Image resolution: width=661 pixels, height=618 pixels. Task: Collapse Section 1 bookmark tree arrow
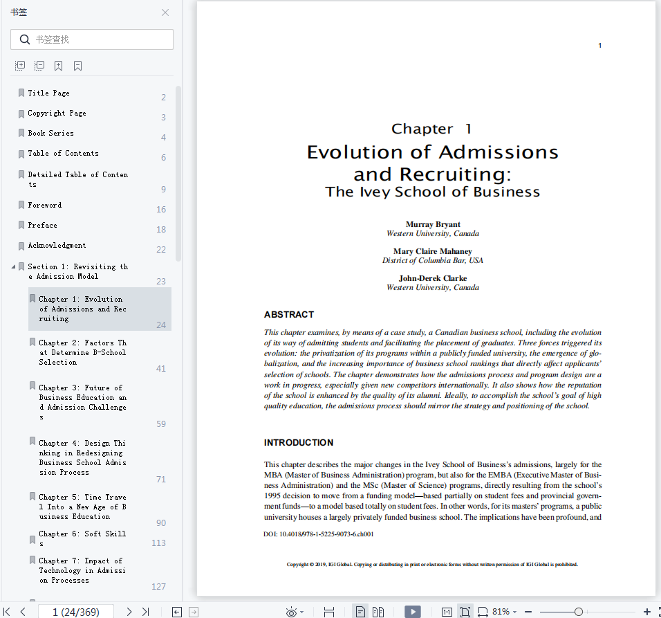pyautogui.click(x=14, y=266)
